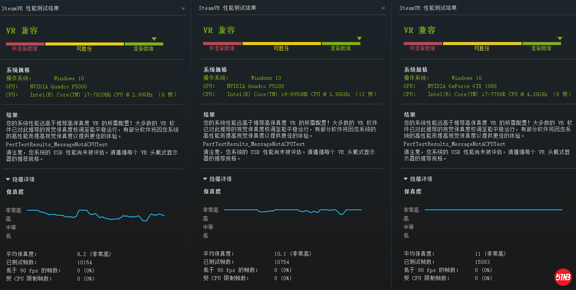Collapse details in the Quadro P5000 panel
The width and height of the screenshot is (576, 290).
21,179
